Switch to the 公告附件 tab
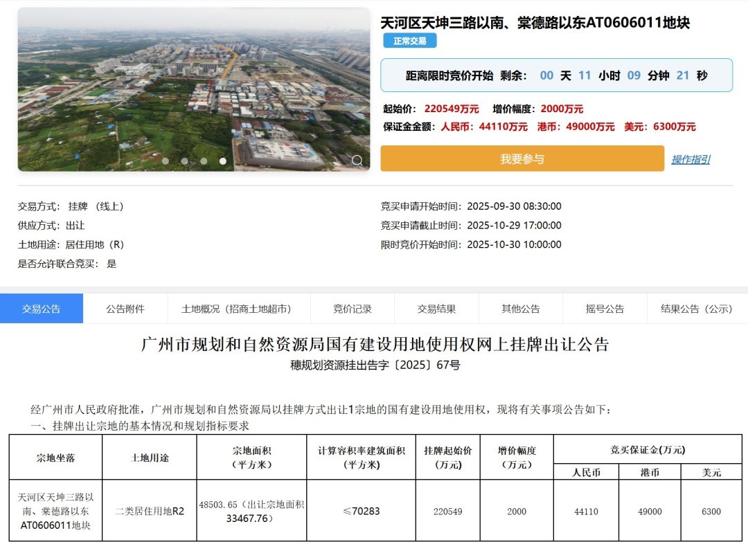 click(125, 309)
